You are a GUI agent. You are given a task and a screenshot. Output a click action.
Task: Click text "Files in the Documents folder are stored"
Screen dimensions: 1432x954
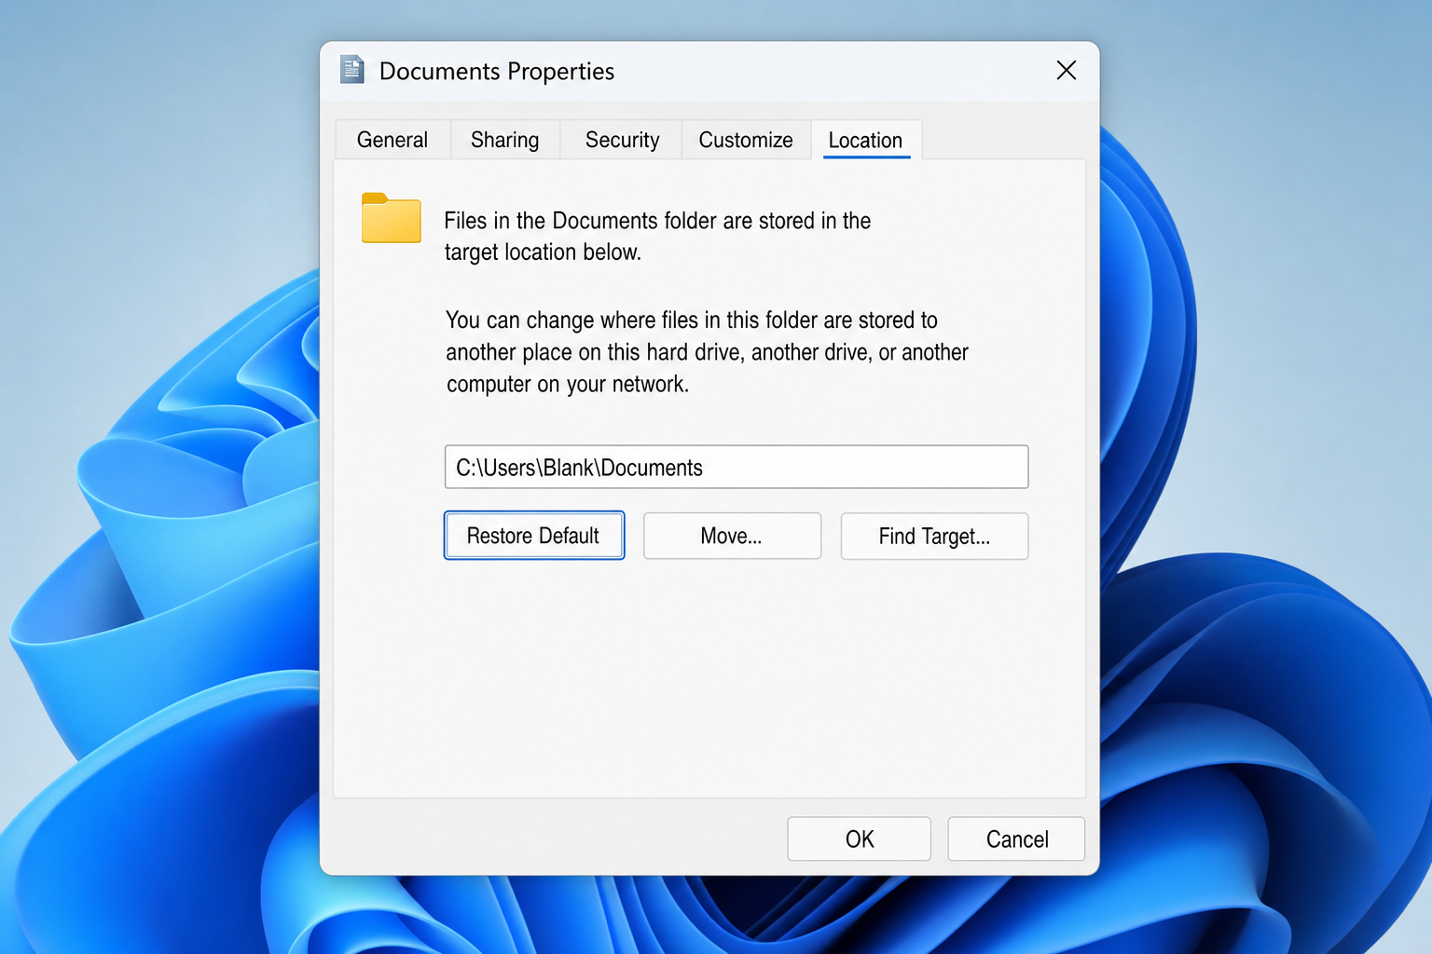pyautogui.click(x=629, y=221)
